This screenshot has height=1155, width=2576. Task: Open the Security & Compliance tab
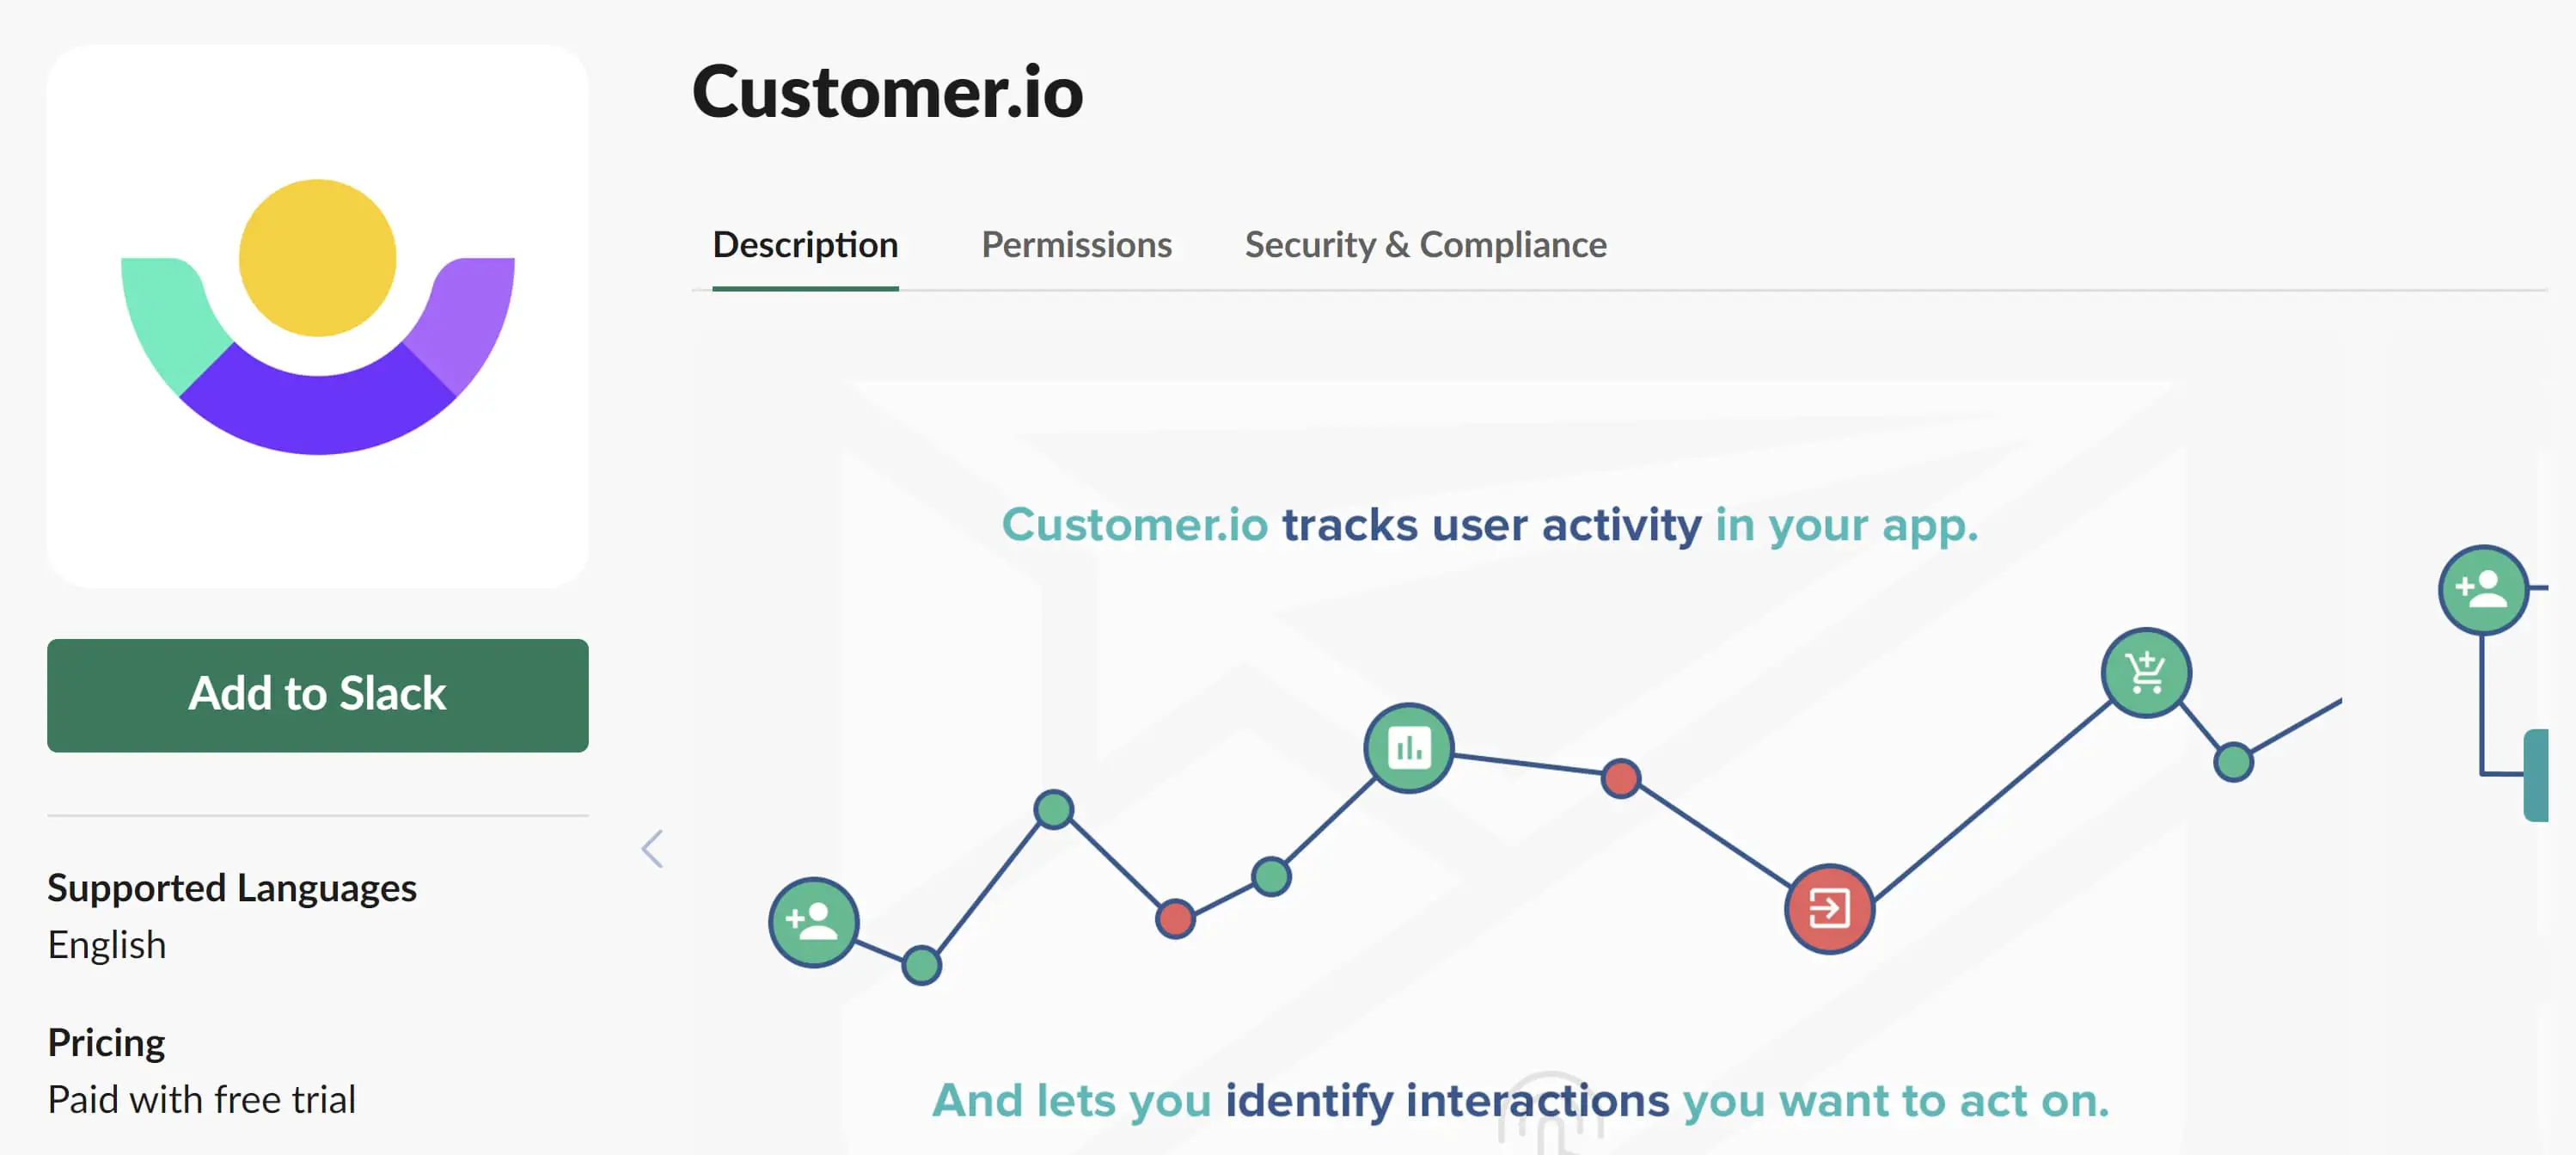click(x=1424, y=243)
